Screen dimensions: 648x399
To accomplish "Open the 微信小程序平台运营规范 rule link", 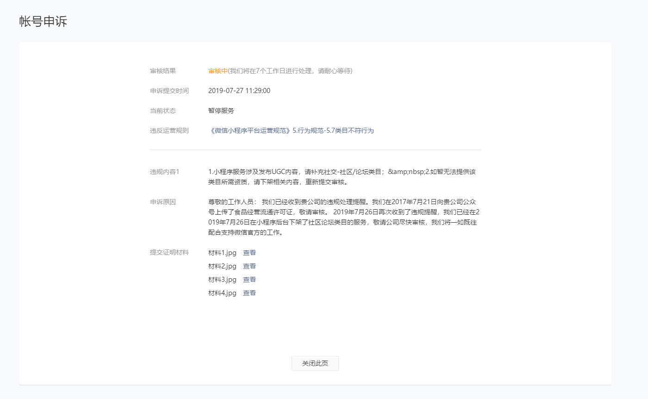I will pyautogui.click(x=291, y=131).
